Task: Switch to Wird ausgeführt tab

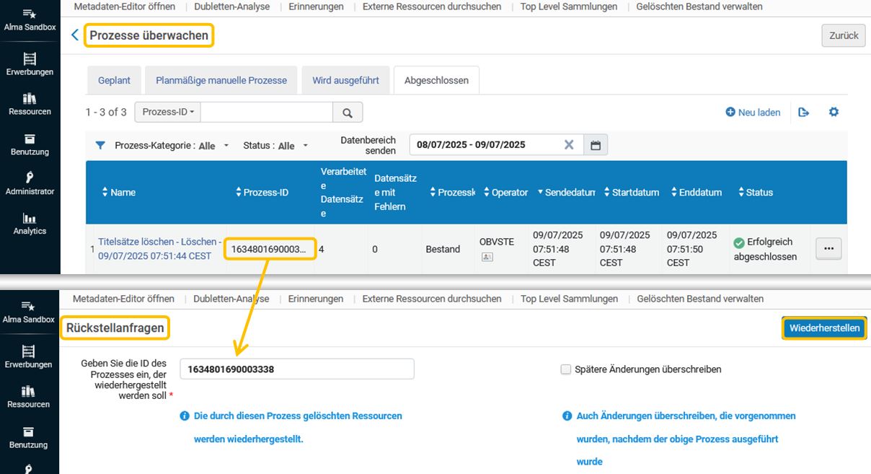Action: pyautogui.click(x=345, y=80)
